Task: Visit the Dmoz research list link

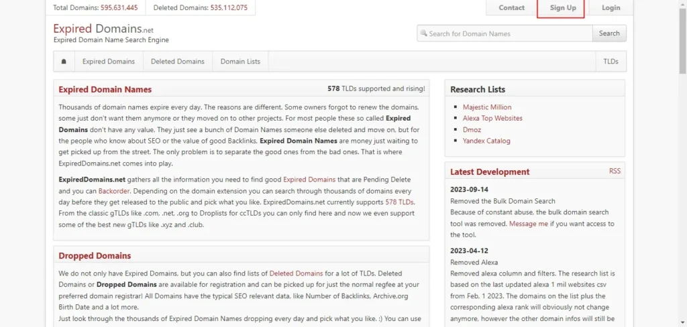Action: pyautogui.click(x=472, y=130)
